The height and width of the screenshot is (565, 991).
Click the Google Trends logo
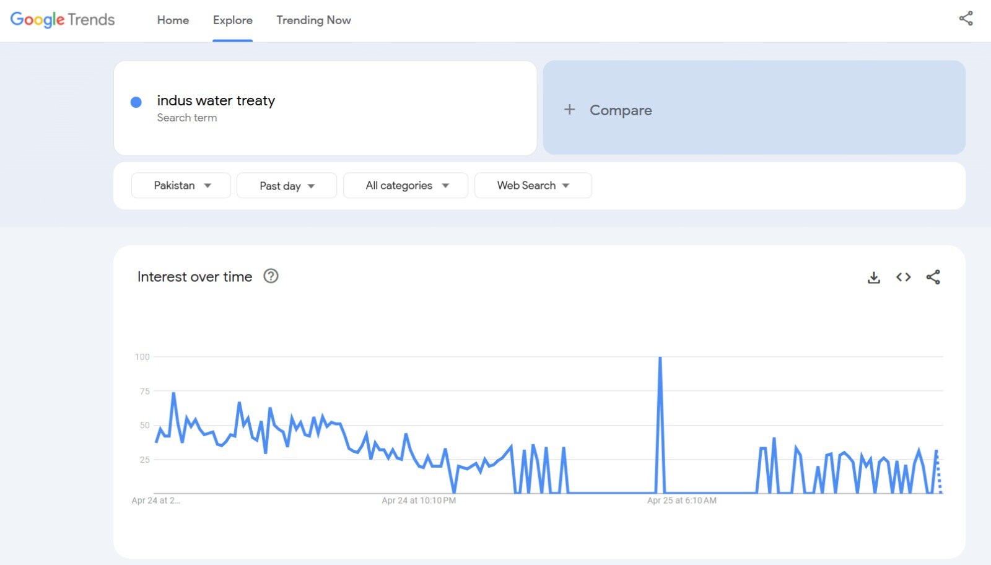[63, 20]
